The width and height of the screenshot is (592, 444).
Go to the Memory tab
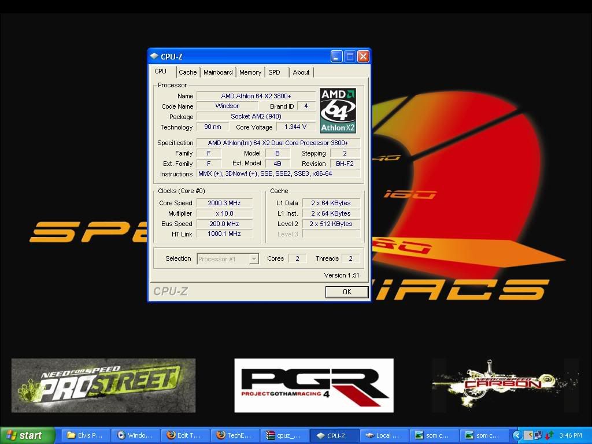coord(250,72)
